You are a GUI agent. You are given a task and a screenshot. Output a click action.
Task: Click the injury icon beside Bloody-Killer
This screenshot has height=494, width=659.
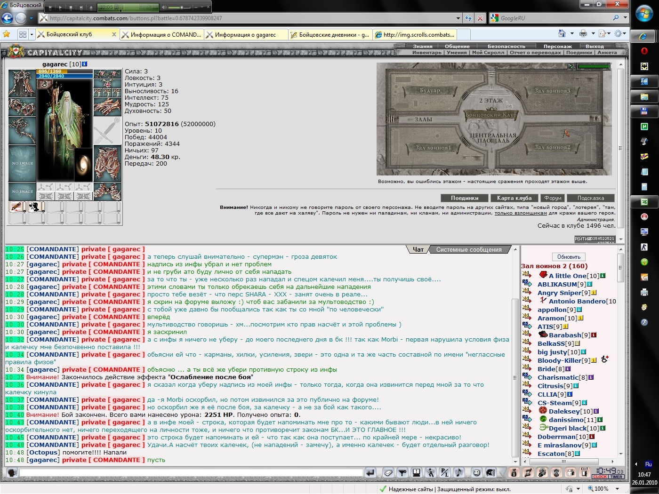604,359
